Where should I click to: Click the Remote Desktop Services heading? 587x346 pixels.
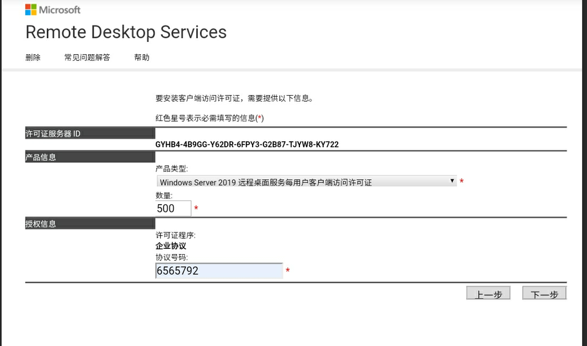(x=126, y=32)
